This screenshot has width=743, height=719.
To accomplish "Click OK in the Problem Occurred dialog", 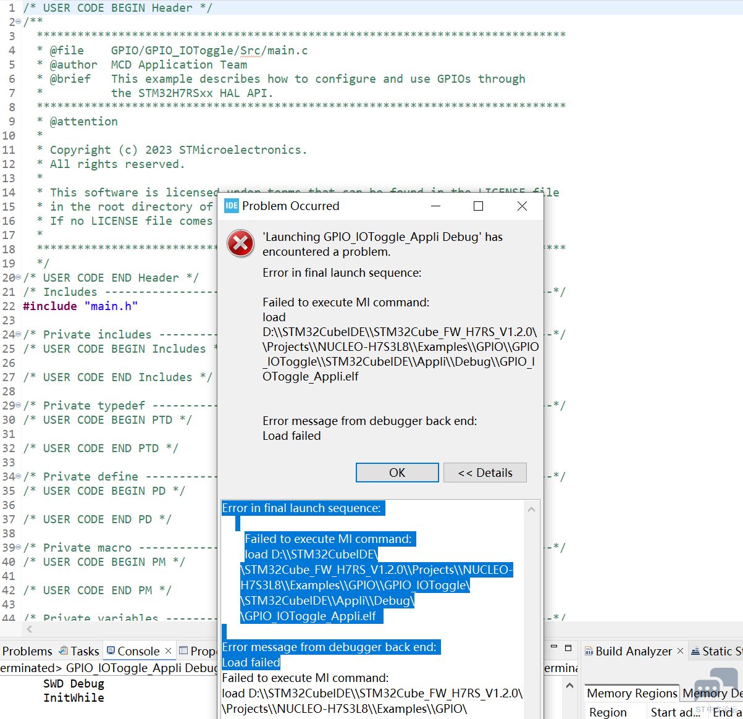I will (x=397, y=473).
